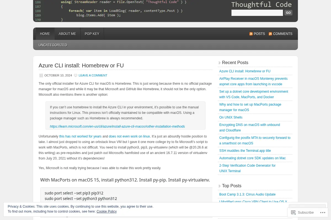The height and width of the screenshot is (220, 331).
Task: Open the learn.microsoft.com install-azure-cli-macos link
Action: point(117,127)
